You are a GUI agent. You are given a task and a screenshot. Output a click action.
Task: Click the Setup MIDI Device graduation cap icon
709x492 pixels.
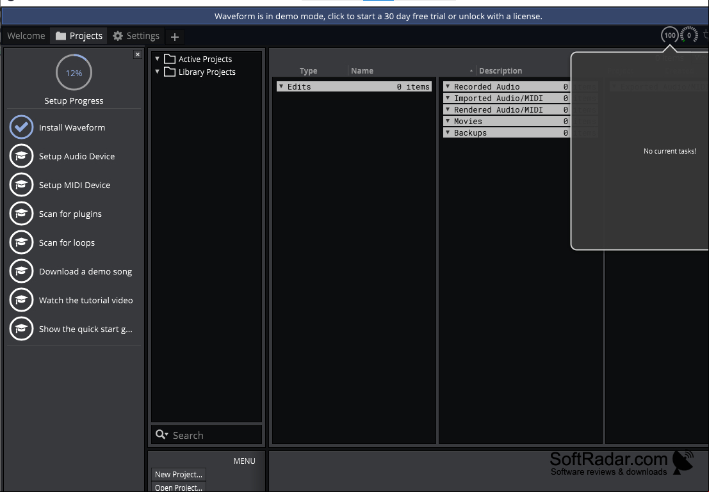[x=21, y=185]
